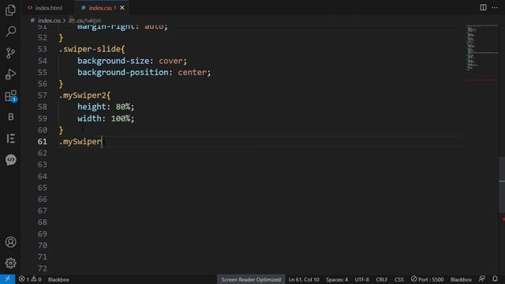Click 'height: 80%' value on line 58

point(123,107)
